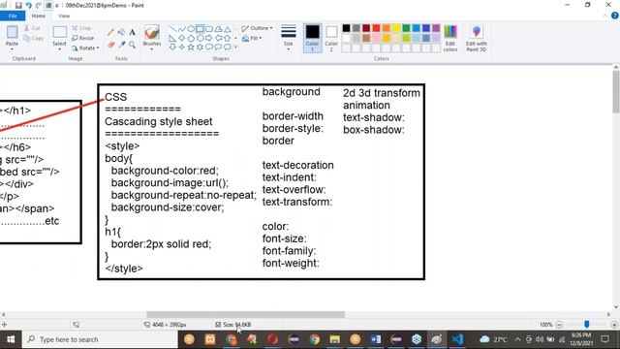This screenshot has width=620, height=349.
Task: Open Edit colors dialog
Action: 450,38
